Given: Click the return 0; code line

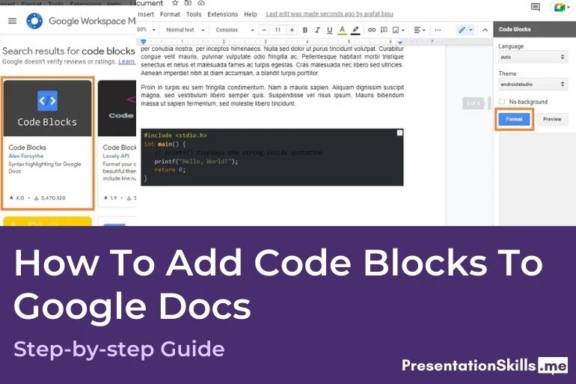Looking at the screenshot, I should coord(170,170).
